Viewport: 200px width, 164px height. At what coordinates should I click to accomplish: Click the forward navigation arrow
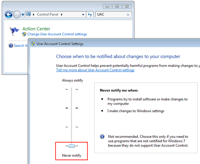(x=17, y=15)
